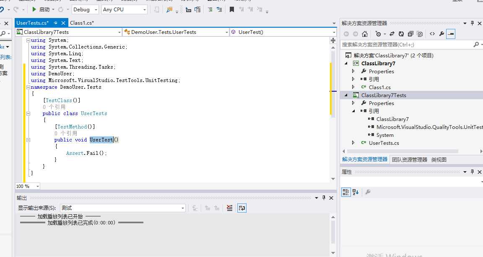Image resolution: width=483 pixels, height=257 pixels.
Task: Expand Class1.cs node in Solution Explorer
Action: (353, 87)
